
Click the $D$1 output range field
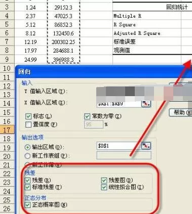coord(119,146)
